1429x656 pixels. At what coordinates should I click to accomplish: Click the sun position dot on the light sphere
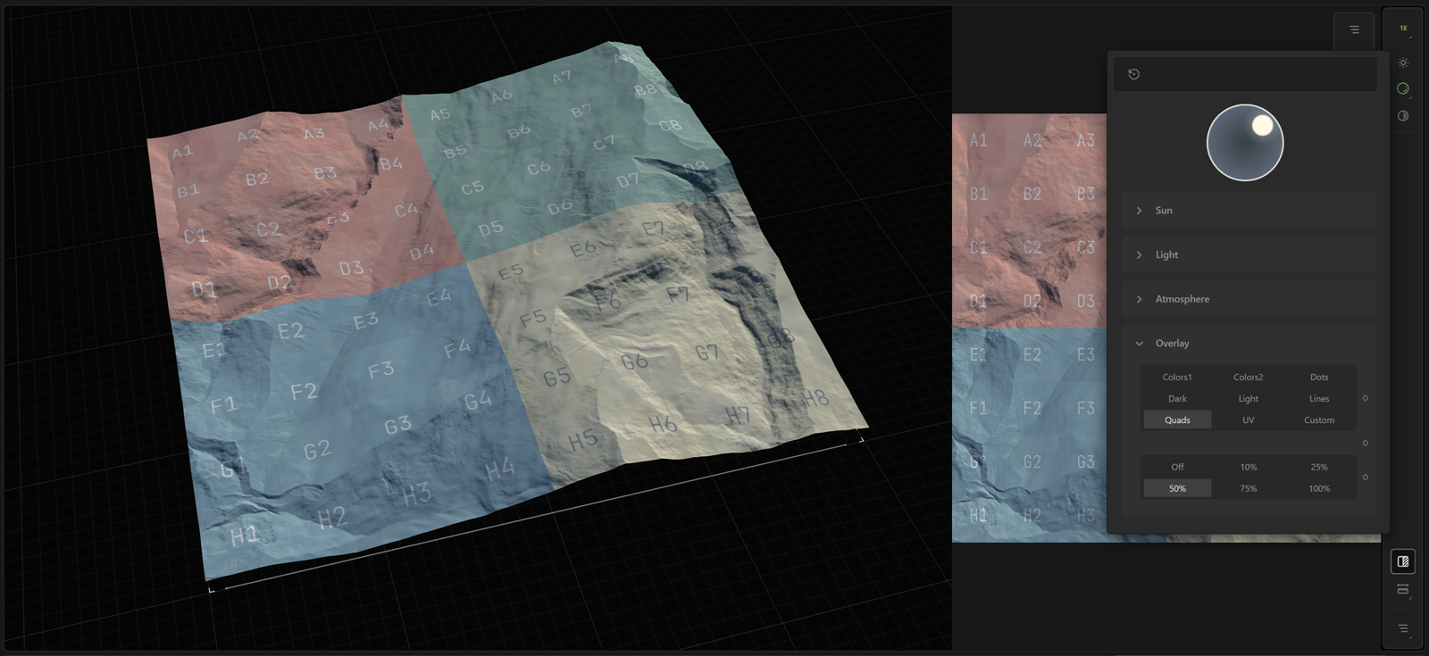[1262, 126]
